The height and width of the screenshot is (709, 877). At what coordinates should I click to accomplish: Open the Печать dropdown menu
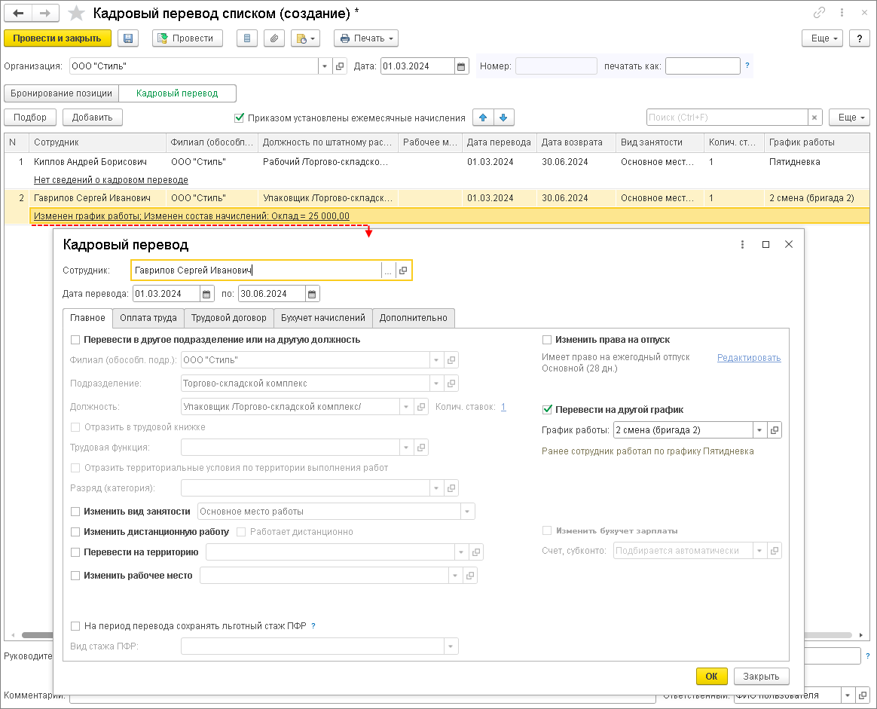pos(366,38)
